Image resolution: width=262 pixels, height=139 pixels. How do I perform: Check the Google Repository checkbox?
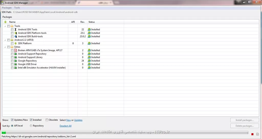[x=12, y=61]
